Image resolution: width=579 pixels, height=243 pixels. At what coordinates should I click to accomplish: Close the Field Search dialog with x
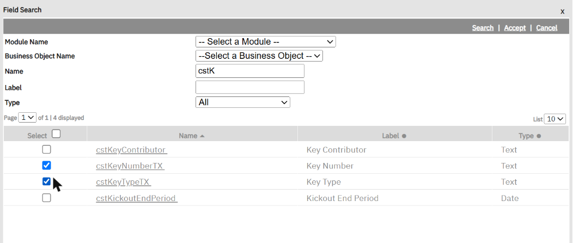tap(562, 11)
